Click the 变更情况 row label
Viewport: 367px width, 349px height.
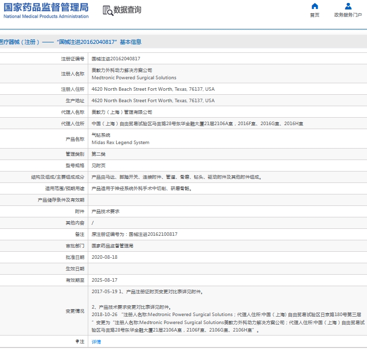(x=75, y=311)
